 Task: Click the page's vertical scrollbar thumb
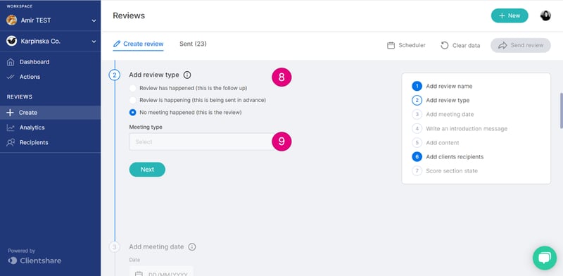pos(561,111)
